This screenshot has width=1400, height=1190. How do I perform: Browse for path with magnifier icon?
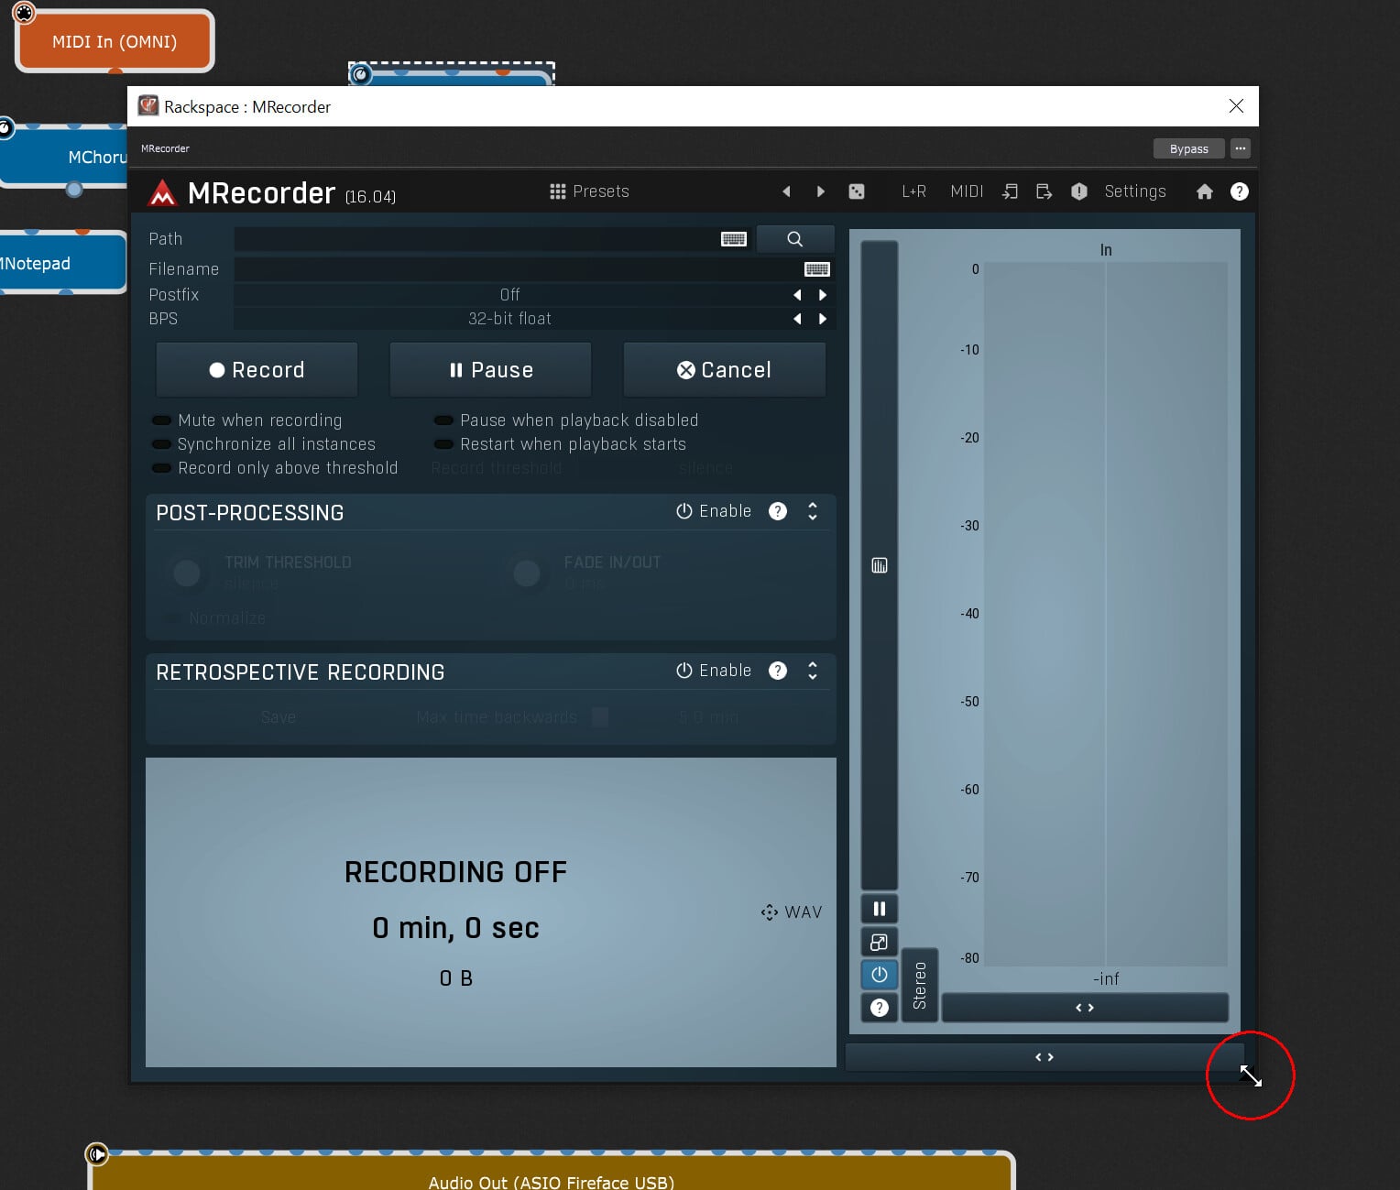coord(794,239)
